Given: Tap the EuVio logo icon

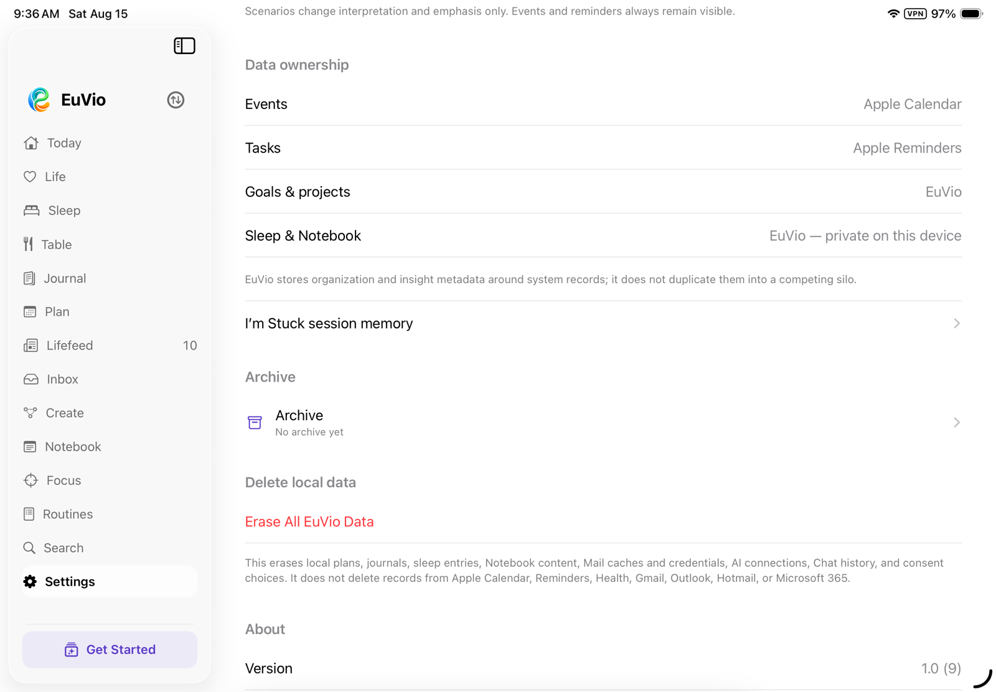Looking at the screenshot, I should point(39,100).
